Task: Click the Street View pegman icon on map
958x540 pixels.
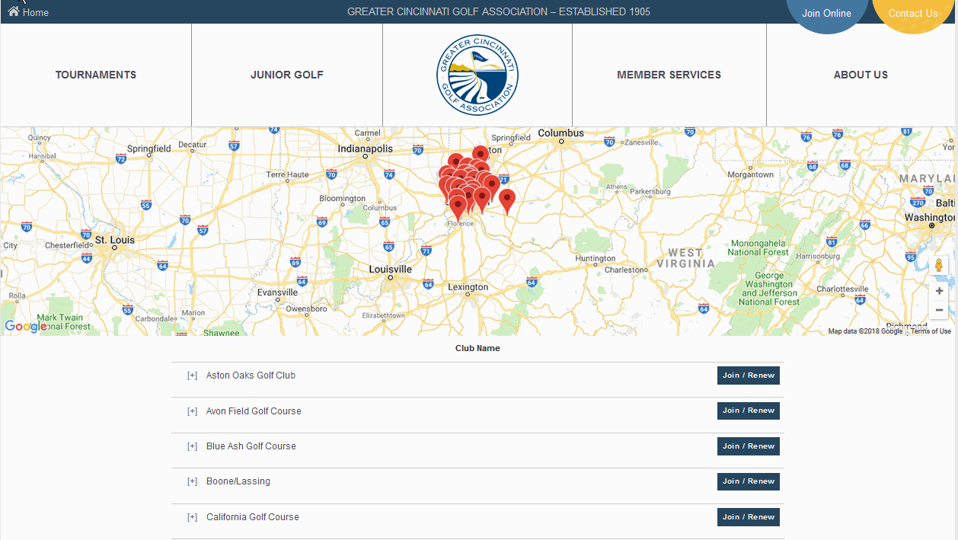Action: pos(939,265)
